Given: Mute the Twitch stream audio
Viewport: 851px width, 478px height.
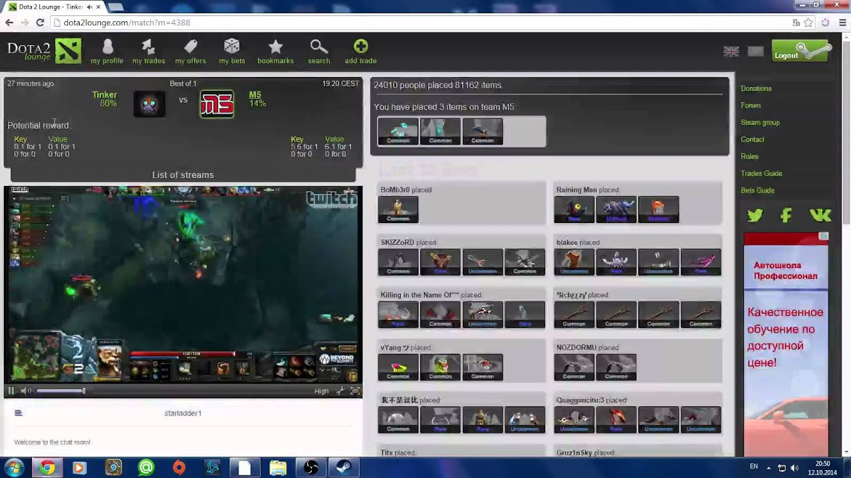Looking at the screenshot, I should (x=25, y=391).
